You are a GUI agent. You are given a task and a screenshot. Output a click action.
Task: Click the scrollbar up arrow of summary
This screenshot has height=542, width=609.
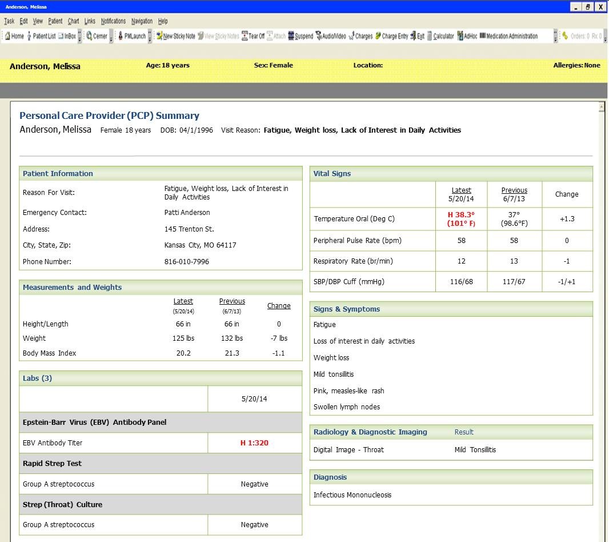(x=602, y=106)
